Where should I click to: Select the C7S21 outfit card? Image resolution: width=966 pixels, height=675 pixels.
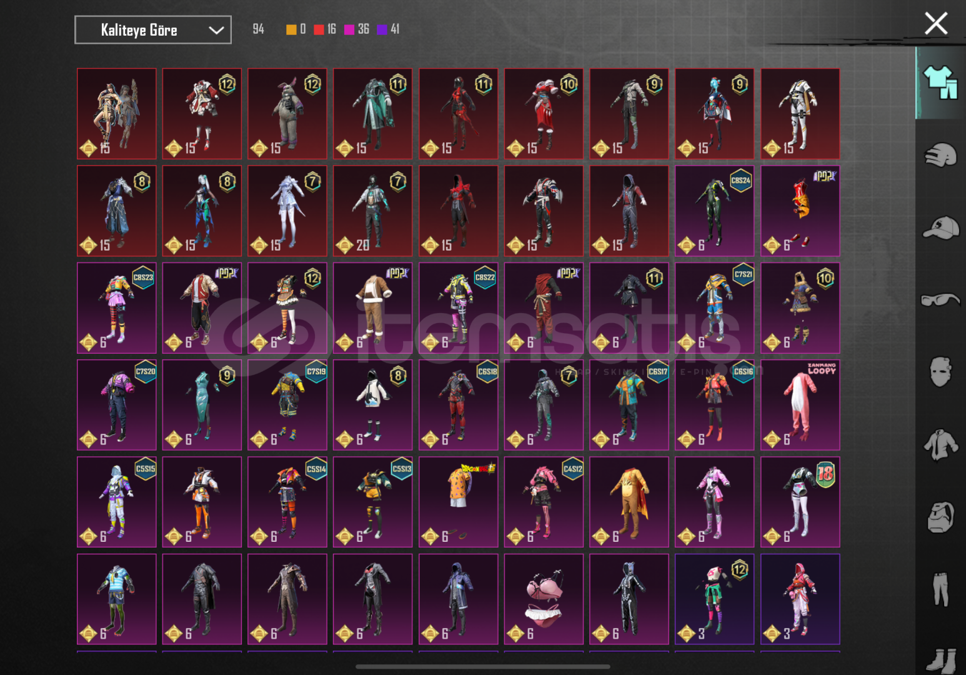[715, 308]
